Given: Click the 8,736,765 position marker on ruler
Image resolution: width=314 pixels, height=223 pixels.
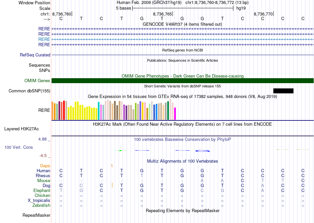Looking at the screenshot, I should 162,14.
